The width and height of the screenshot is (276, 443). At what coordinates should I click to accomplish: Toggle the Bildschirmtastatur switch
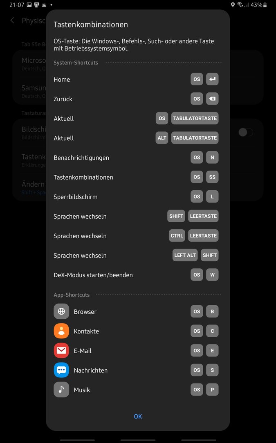click(246, 132)
